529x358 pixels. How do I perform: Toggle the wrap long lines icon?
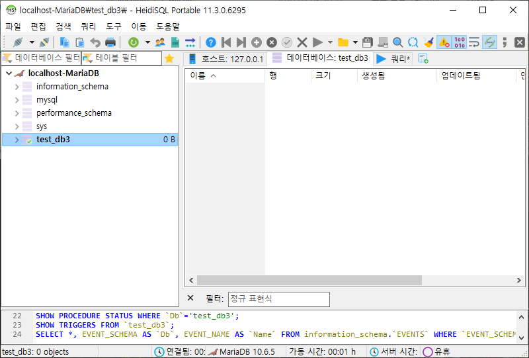pyautogui.click(x=474, y=42)
